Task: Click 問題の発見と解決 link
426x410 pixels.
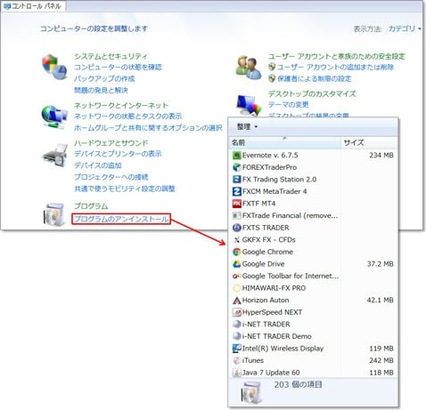Action: pyautogui.click(x=101, y=90)
